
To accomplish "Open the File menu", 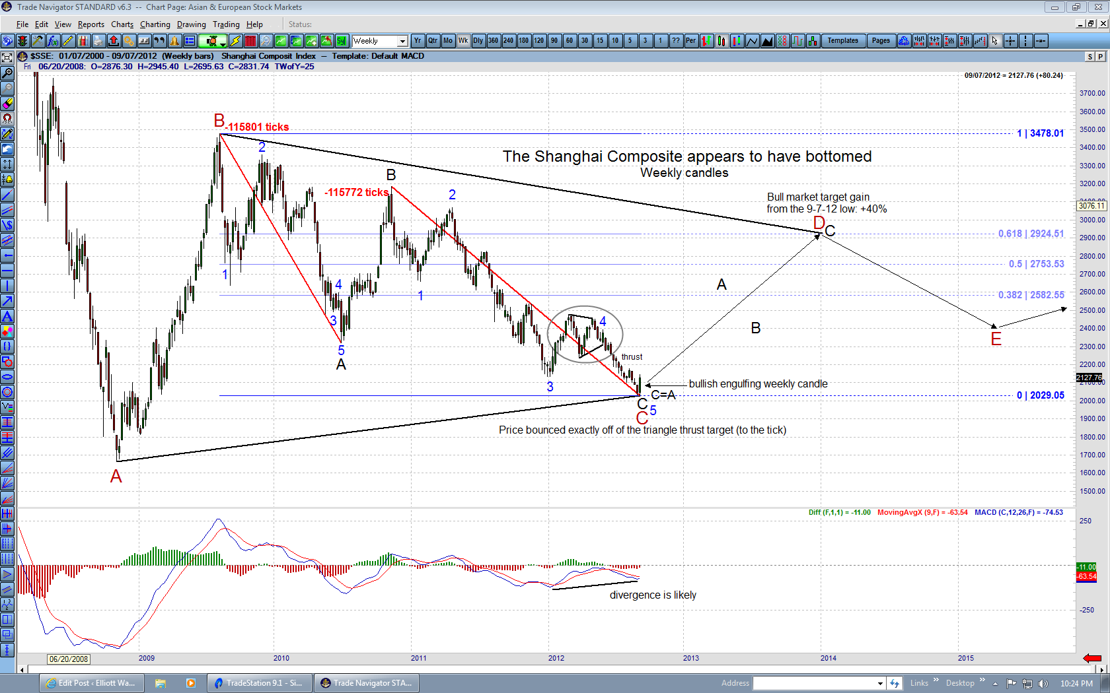I will tap(22, 24).
